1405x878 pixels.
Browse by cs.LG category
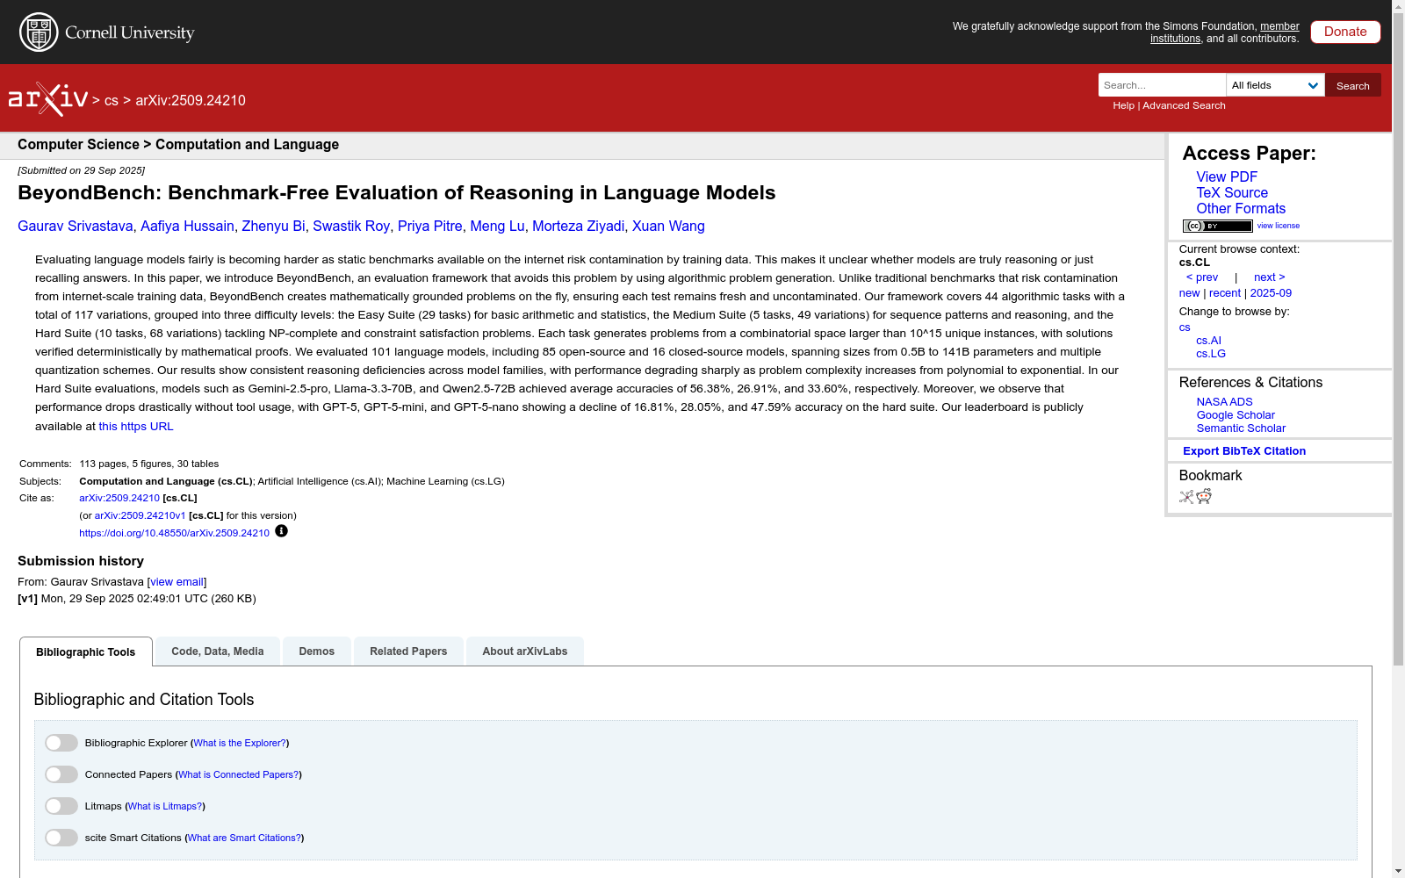[1211, 354]
